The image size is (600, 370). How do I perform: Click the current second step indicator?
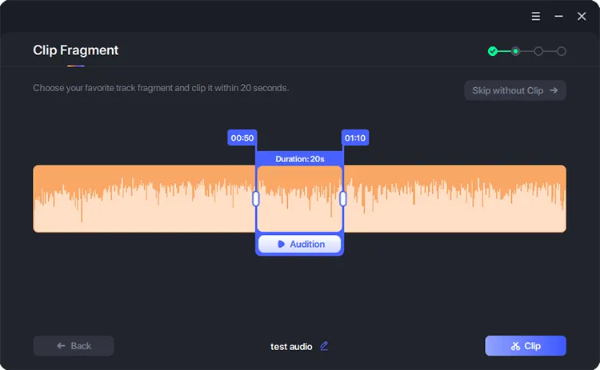[515, 51]
